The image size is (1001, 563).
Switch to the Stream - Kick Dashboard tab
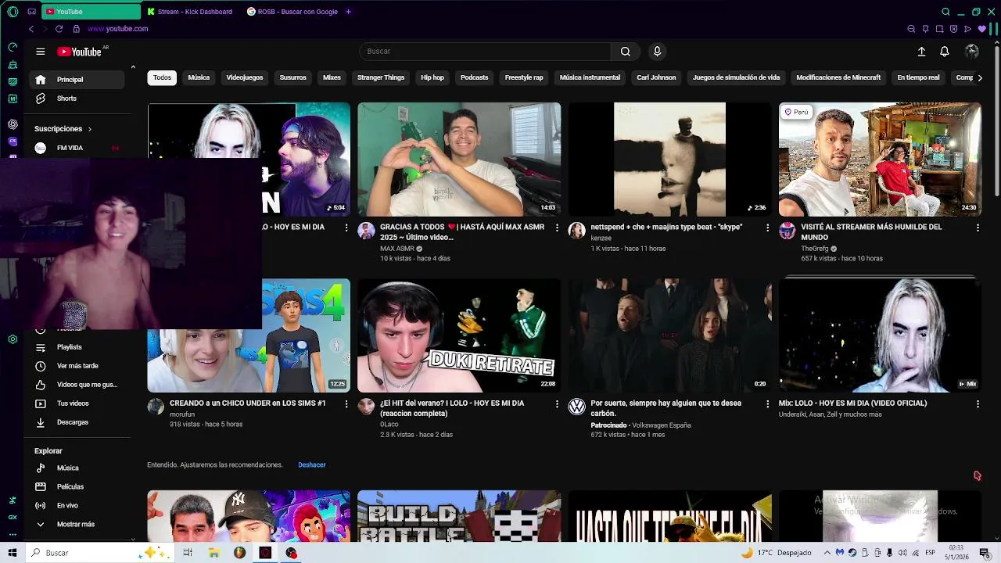click(x=188, y=12)
